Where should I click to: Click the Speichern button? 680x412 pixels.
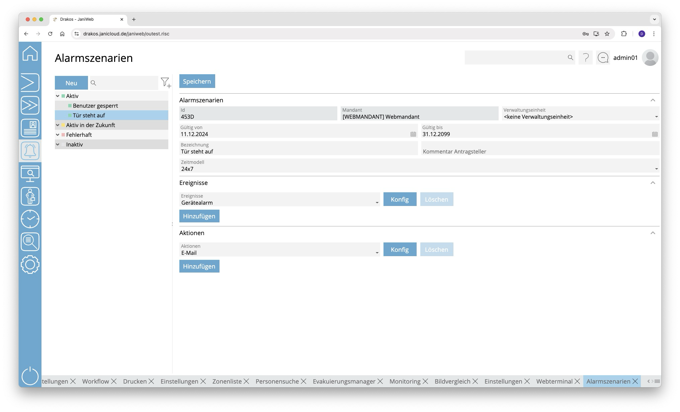[197, 81]
